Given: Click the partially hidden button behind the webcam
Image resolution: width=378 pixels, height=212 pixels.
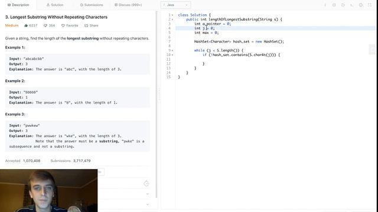Looking at the screenshot, I should [101, 172].
